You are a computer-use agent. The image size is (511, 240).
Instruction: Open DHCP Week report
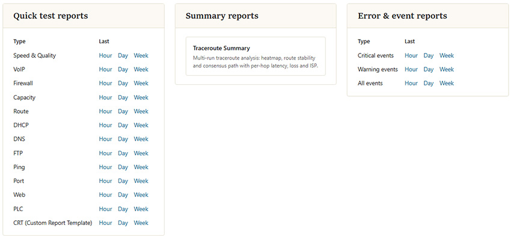tap(141, 125)
